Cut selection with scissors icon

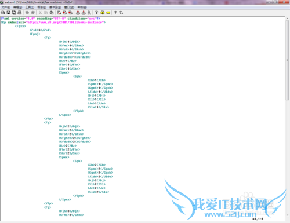coord(40,13)
